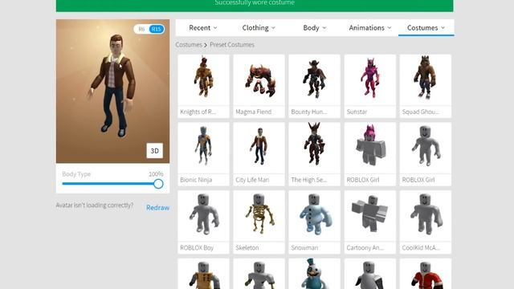The height and width of the screenshot is (289, 514).
Task: Select the Bounty Hun... costume thumbnail
Action: coord(314,80)
